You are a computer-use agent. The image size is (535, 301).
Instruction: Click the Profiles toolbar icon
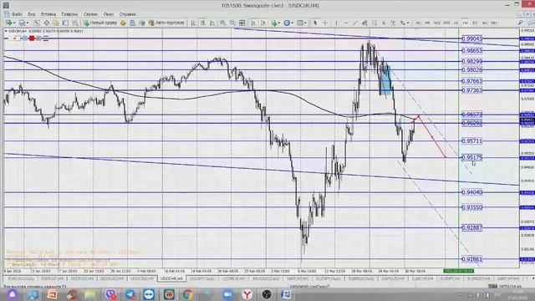22,23
